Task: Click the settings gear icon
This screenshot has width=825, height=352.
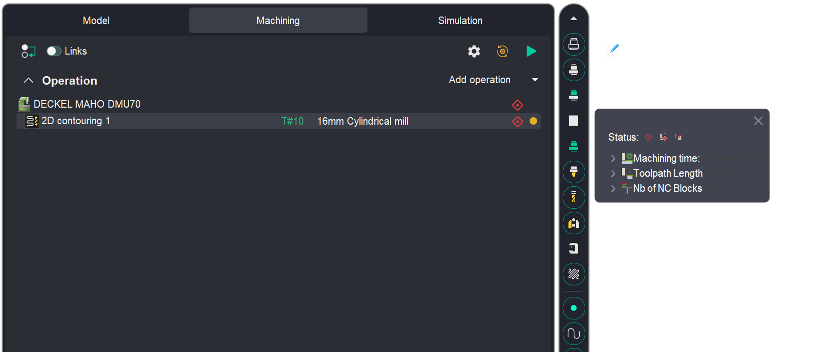Action: pyautogui.click(x=474, y=51)
